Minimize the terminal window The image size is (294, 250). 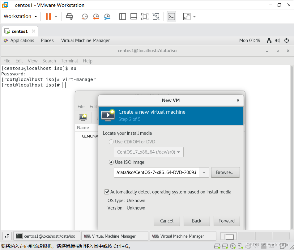[x=267, y=51]
